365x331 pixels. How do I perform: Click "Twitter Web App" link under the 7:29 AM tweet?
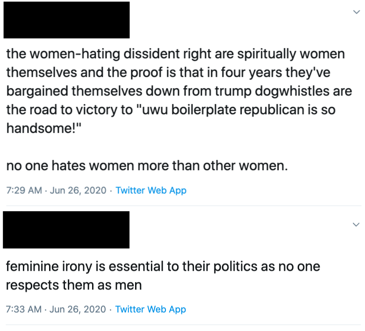click(x=151, y=190)
